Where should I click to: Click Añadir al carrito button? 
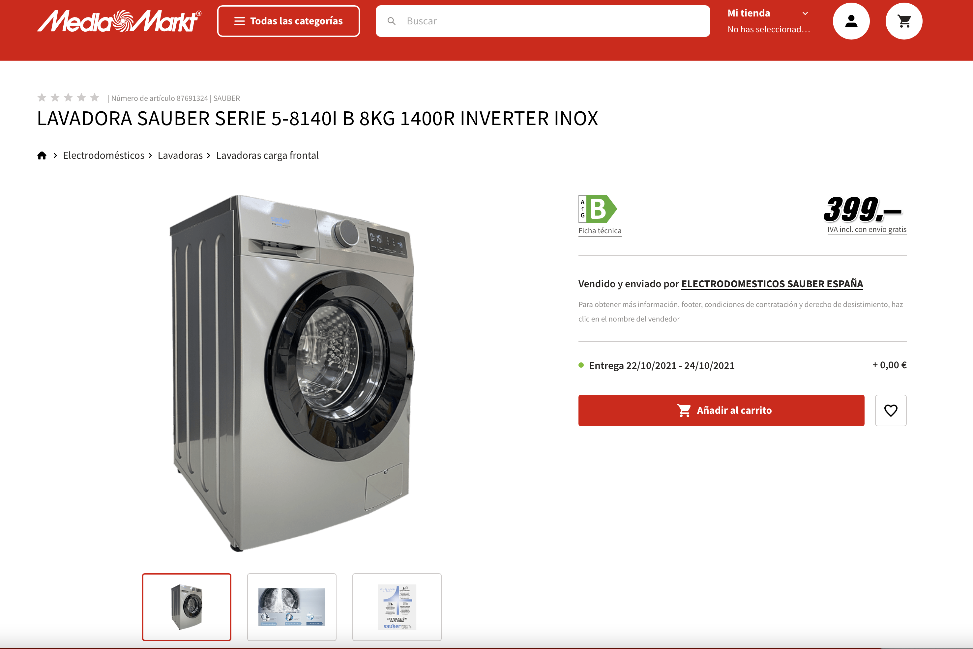click(x=721, y=410)
